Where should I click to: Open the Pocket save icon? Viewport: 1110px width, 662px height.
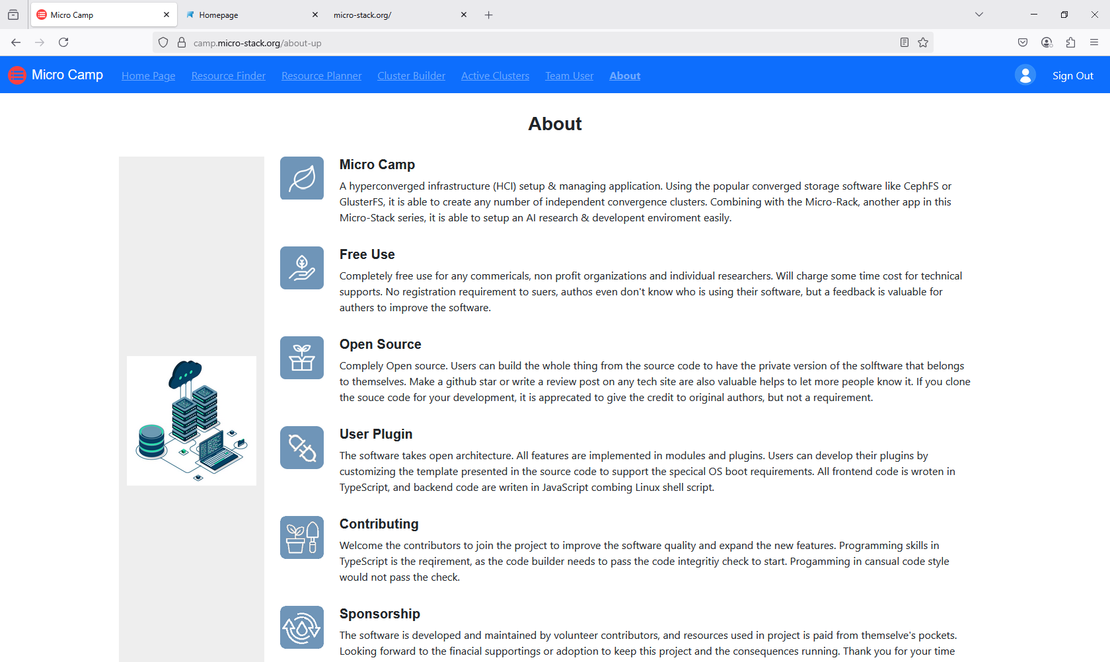tap(1023, 42)
